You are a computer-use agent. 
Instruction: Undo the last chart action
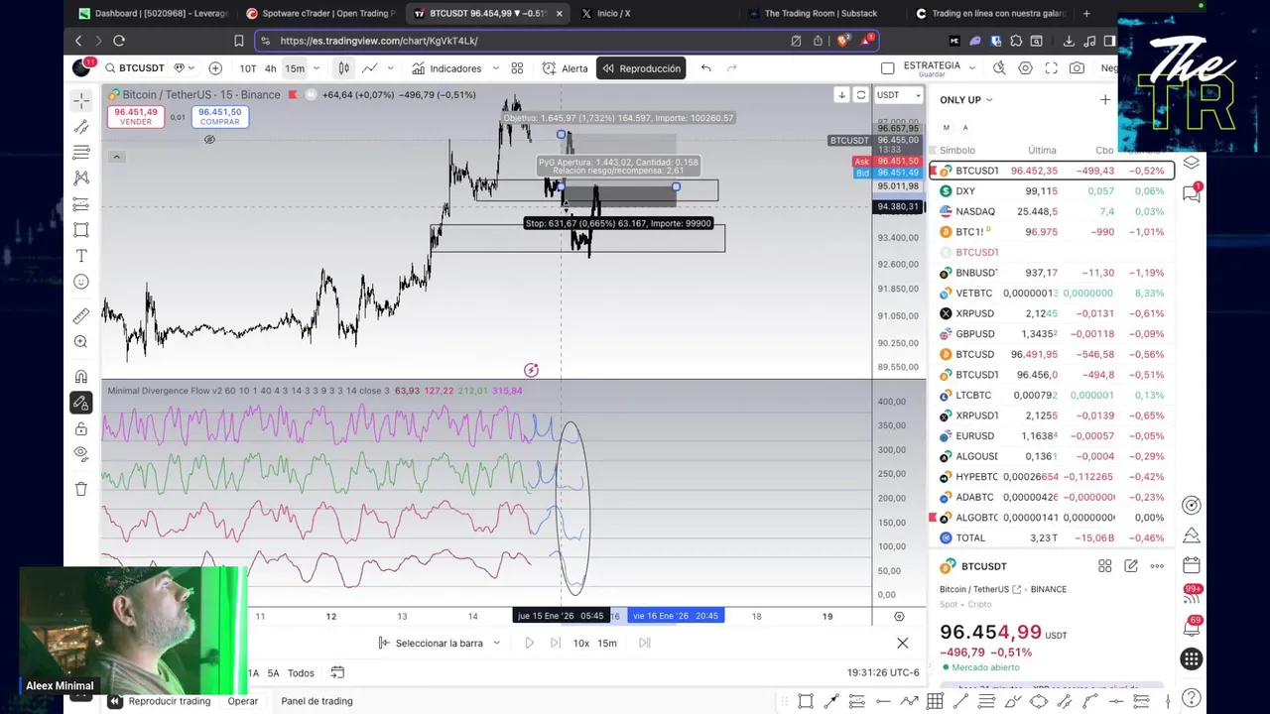[x=705, y=68]
